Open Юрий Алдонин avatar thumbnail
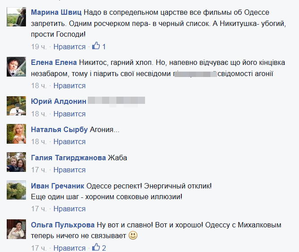The height and width of the screenshot is (252, 299). point(16,106)
